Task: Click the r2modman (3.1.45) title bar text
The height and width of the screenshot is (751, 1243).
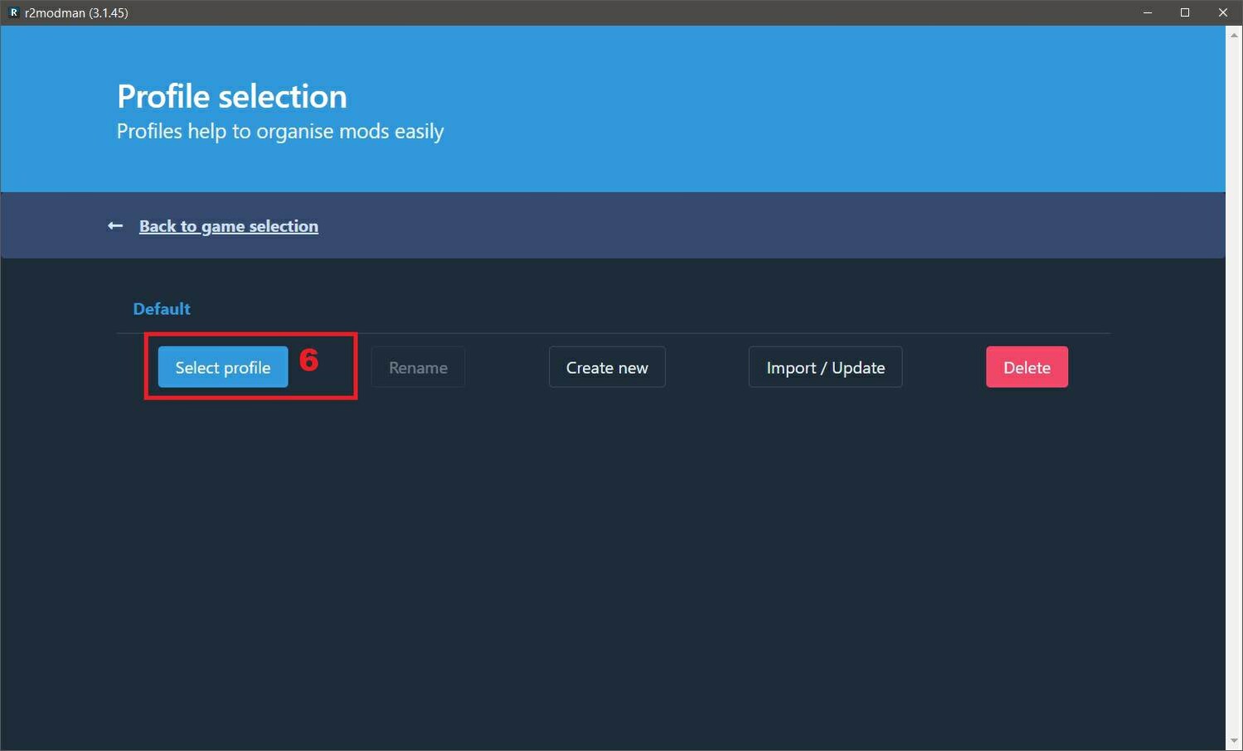Action: pyautogui.click(x=76, y=12)
